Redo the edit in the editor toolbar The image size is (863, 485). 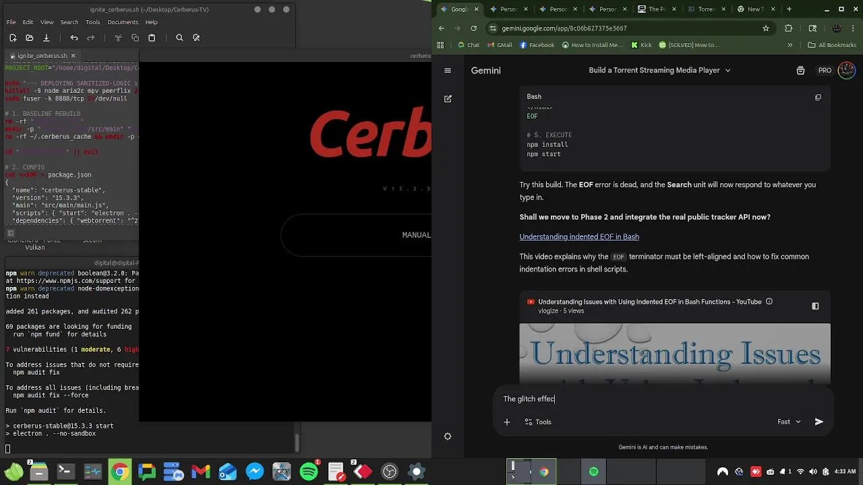coord(91,38)
